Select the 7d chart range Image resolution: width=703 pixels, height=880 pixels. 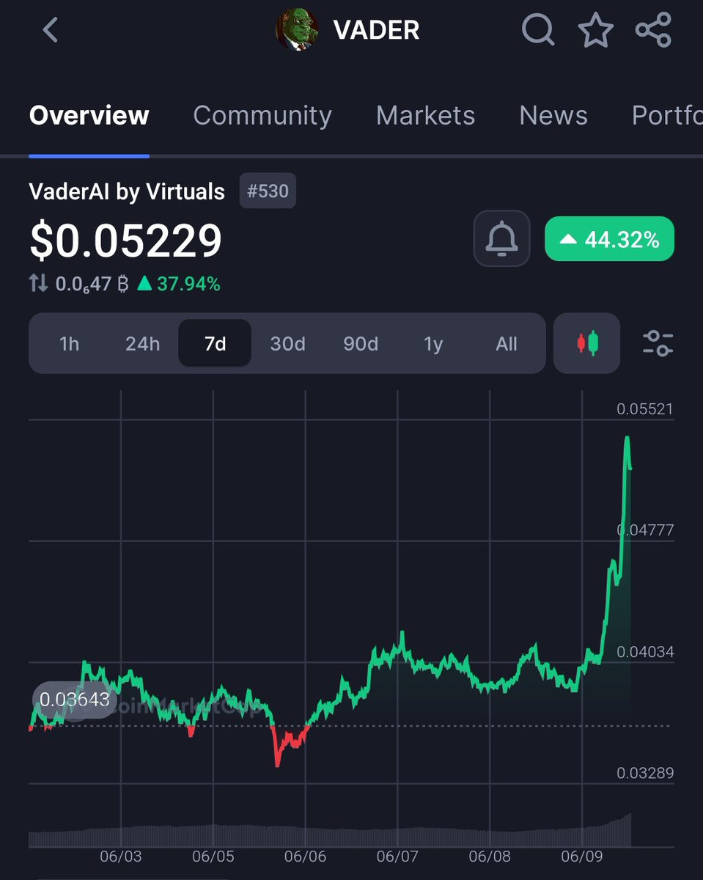tap(215, 343)
